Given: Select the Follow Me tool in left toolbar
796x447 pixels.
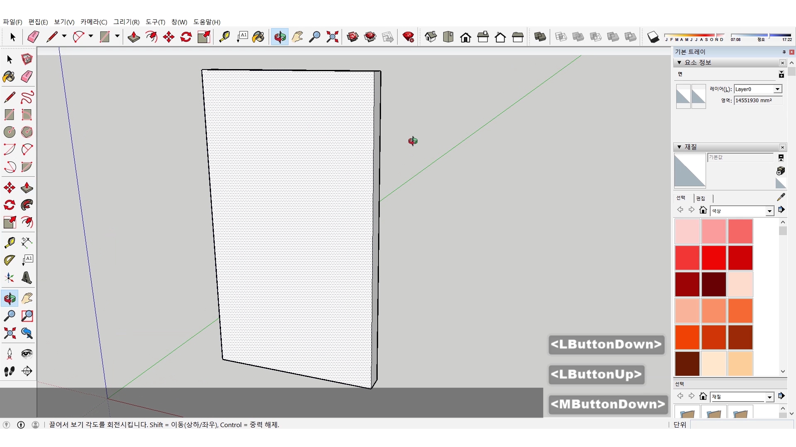Looking at the screenshot, I should click(x=27, y=205).
